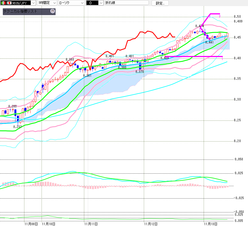Open the MXN/JPY currency pair dropdown
The height and width of the screenshot is (226, 248).
(x=33, y=3)
